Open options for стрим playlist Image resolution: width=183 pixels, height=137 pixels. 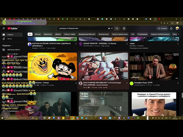tap(178, 44)
